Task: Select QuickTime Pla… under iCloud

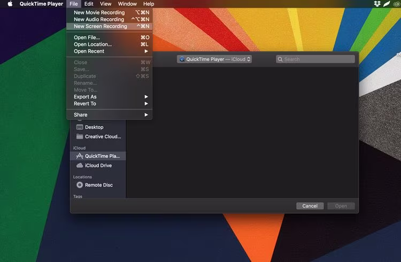Action: 98,156
